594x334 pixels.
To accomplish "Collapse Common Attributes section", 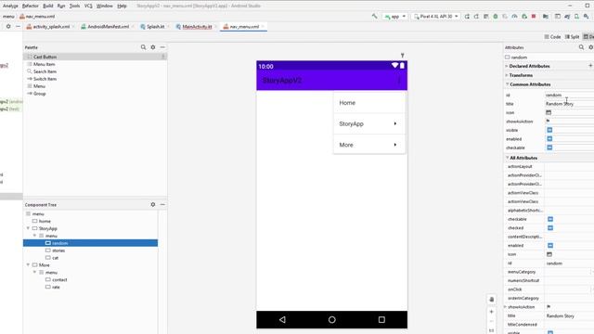I will coord(508,84).
